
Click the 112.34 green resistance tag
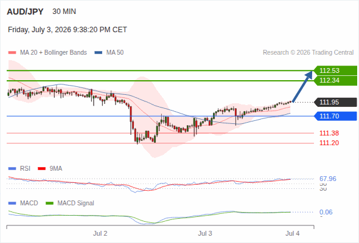coord(335,80)
